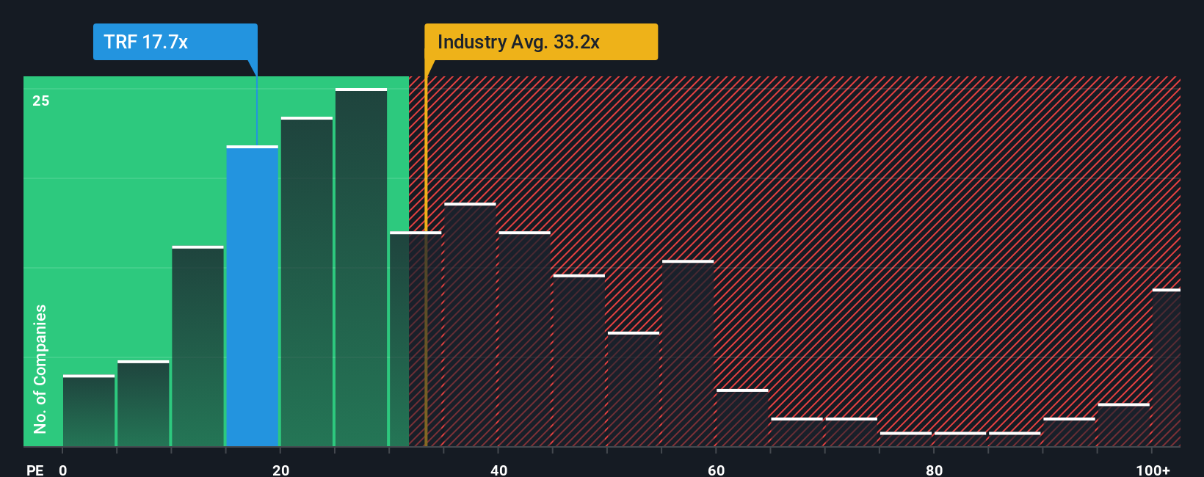Select the bar immediately left of the blue one

(197, 346)
